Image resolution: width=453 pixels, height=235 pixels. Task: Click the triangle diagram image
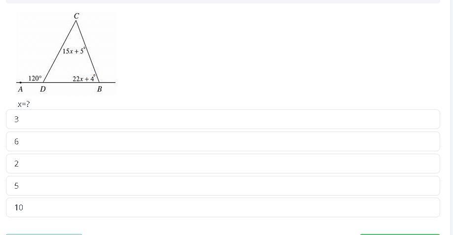tap(66, 53)
